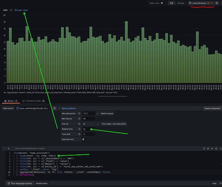This screenshot has width=222, height=187.
Task: Click the drag handle icon of query A
Action: click(x=221, y=148)
